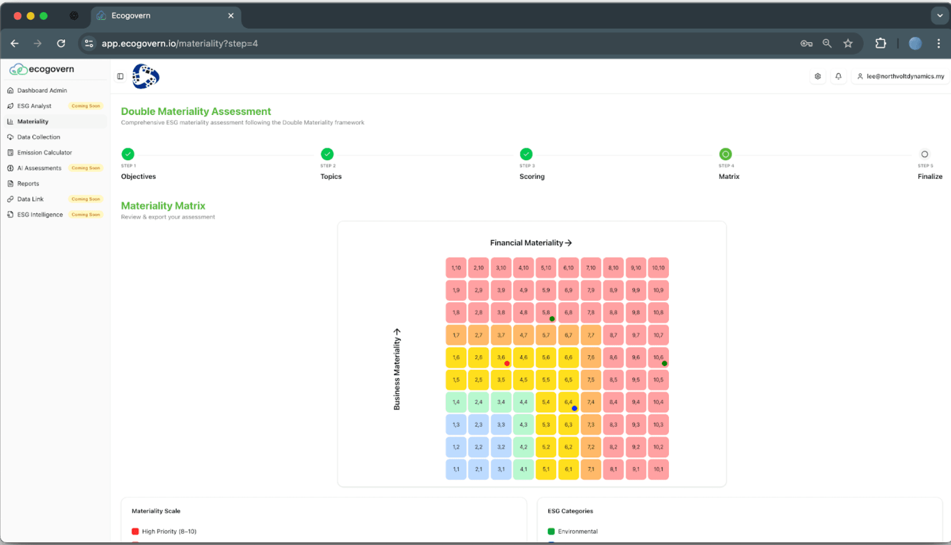Image resolution: width=951 pixels, height=545 pixels.
Task: Open browser zoom magnifier icon
Action: pyautogui.click(x=827, y=44)
